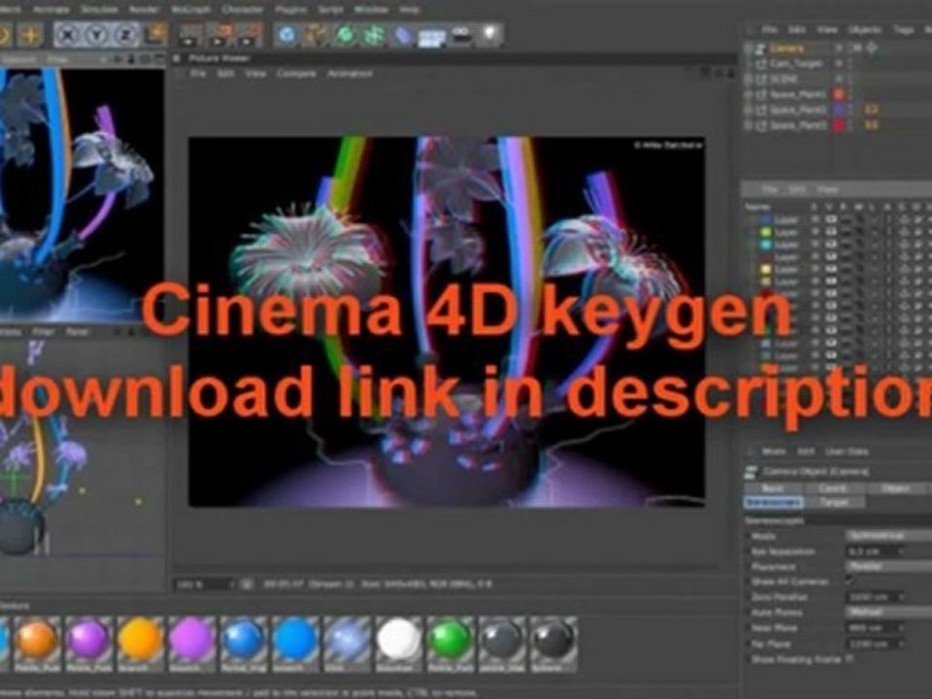
Task: Select the Stereoscopic tab in Attributes
Action: (773, 502)
